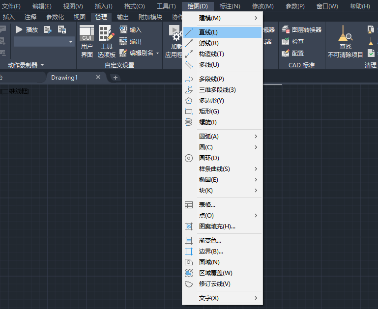Image resolution: width=378 pixels, height=309 pixels.
Task: Open the CUI 用户界面 customization button
Action: point(87,41)
